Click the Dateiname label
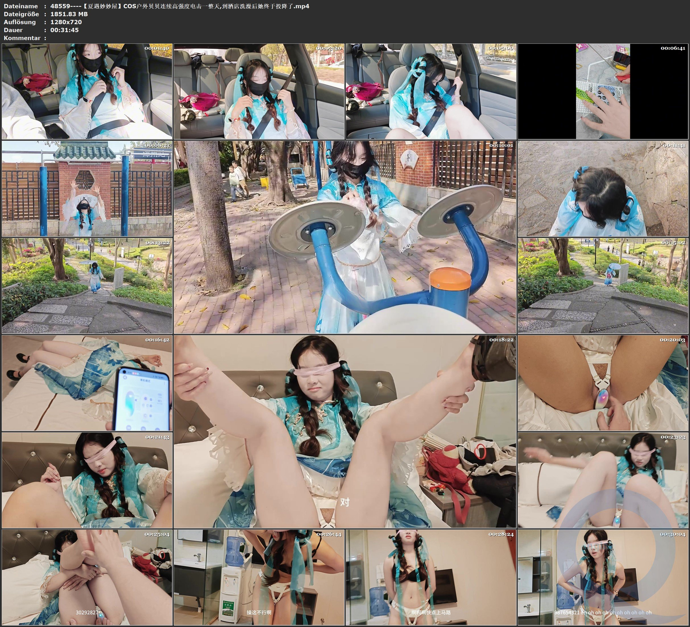This screenshot has width=690, height=627. click(20, 6)
